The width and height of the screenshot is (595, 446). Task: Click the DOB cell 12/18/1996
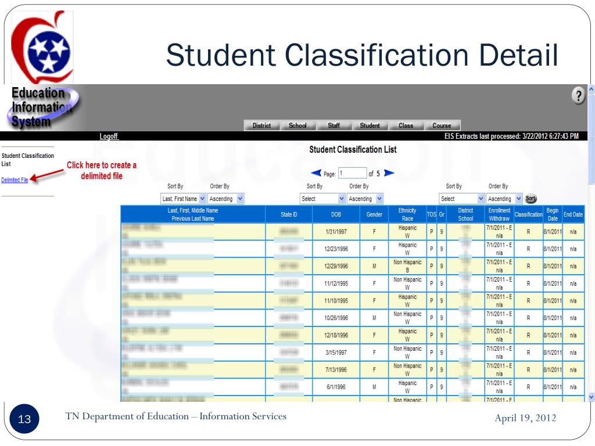(x=336, y=335)
